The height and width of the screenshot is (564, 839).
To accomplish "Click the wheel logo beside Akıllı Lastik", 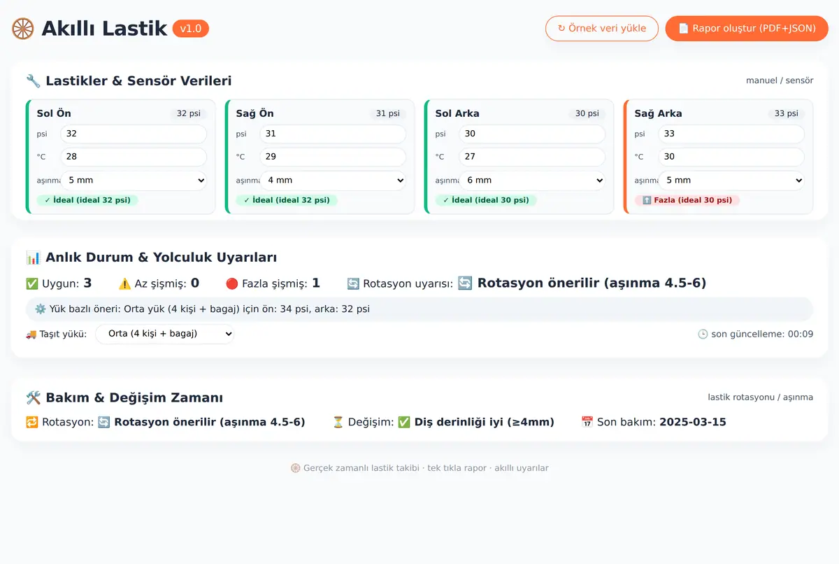I will 23,29.
